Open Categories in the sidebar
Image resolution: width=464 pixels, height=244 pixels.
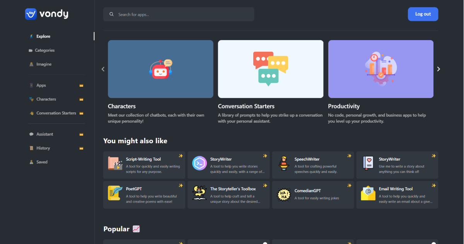click(x=44, y=51)
